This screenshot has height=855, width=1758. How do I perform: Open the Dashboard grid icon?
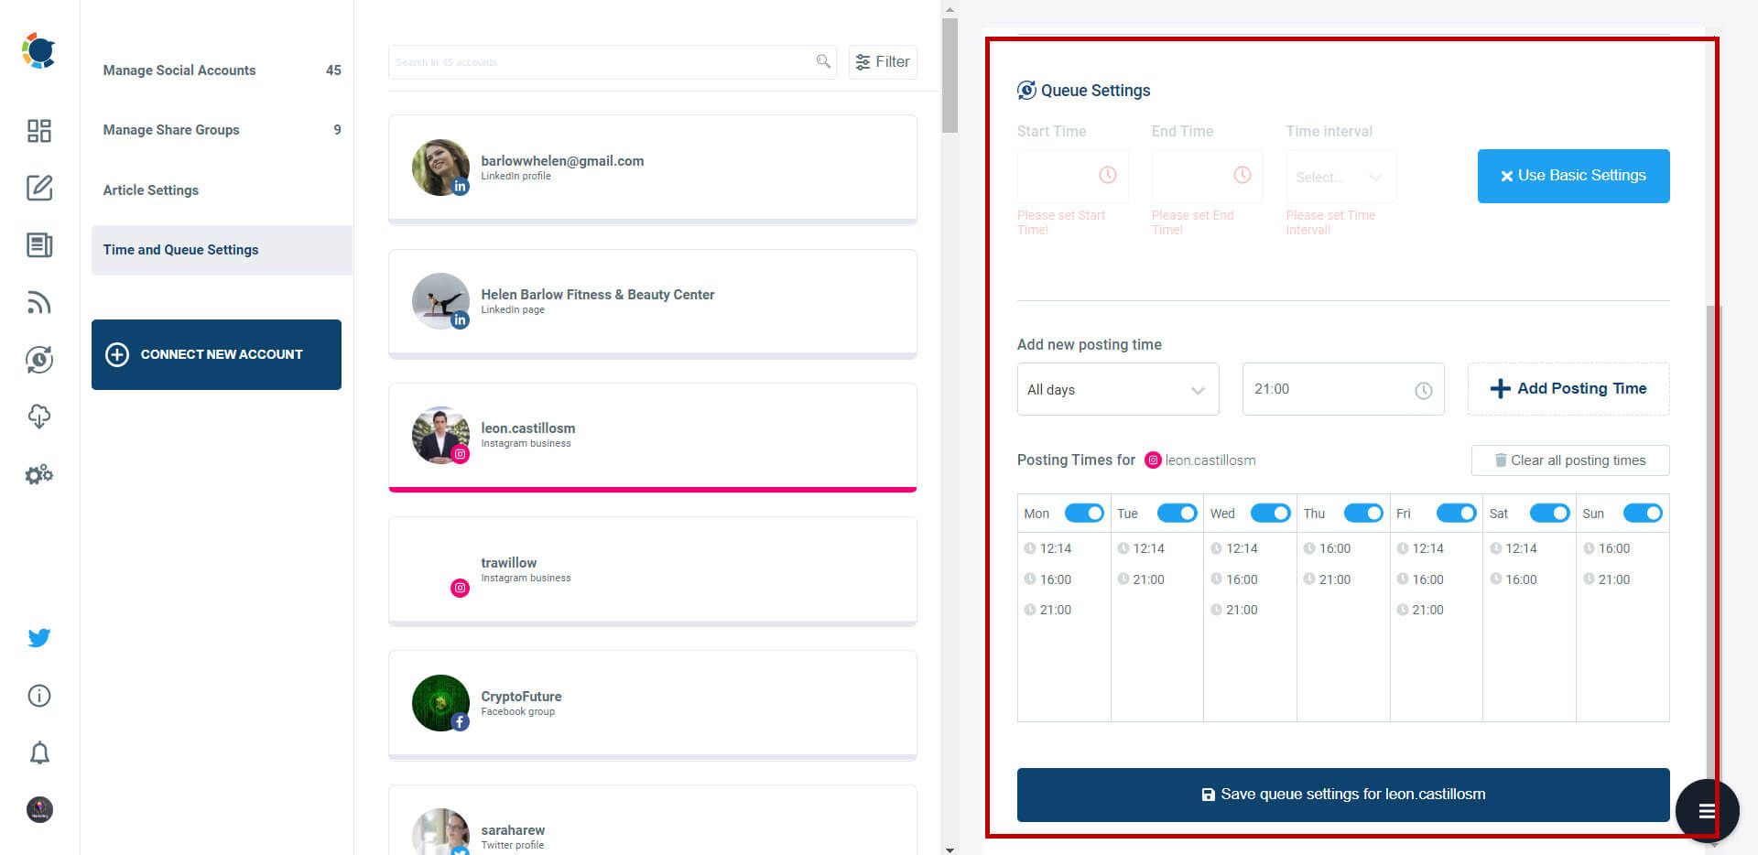[x=38, y=131]
